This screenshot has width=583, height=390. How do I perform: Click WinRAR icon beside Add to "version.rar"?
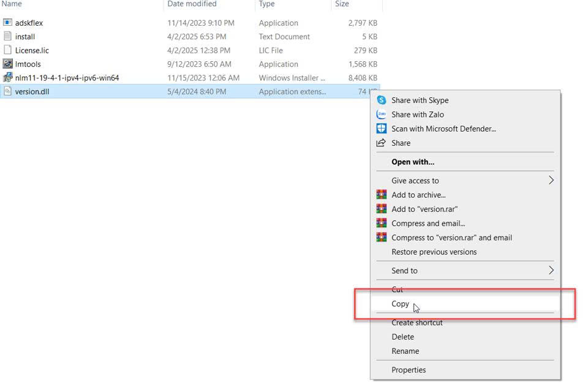(x=382, y=209)
